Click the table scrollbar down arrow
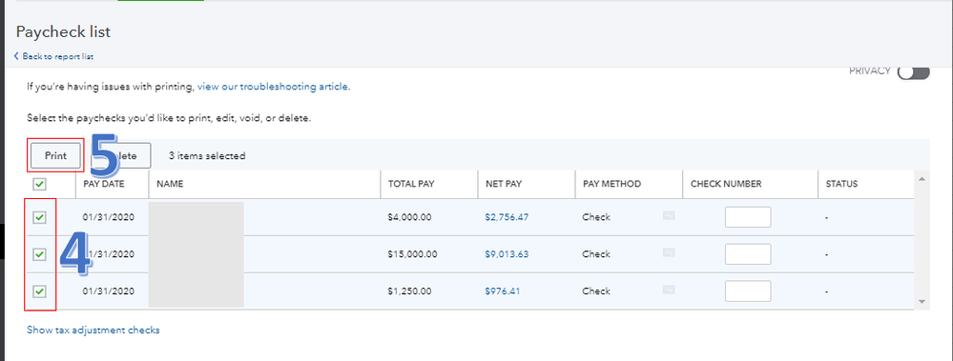Screen dimensions: 953x361 click(922, 302)
